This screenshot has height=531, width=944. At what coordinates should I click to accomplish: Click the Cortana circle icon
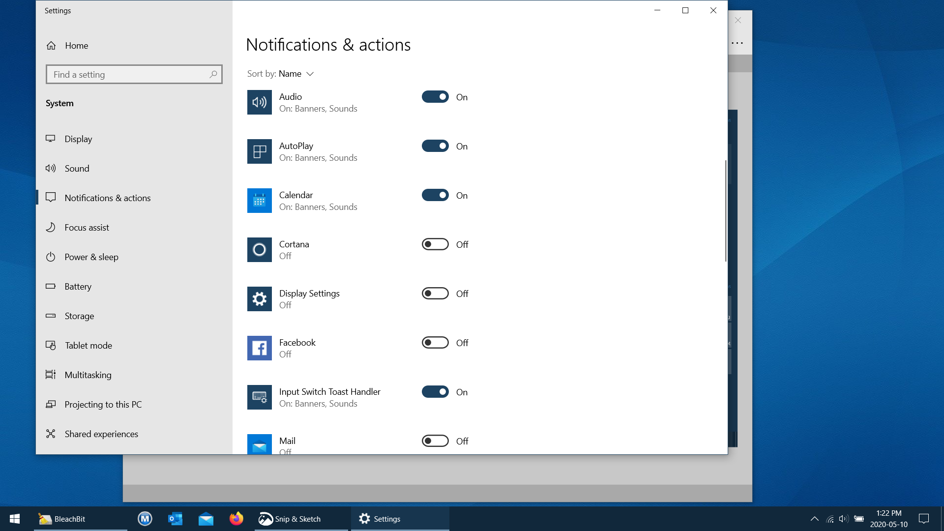(259, 250)
